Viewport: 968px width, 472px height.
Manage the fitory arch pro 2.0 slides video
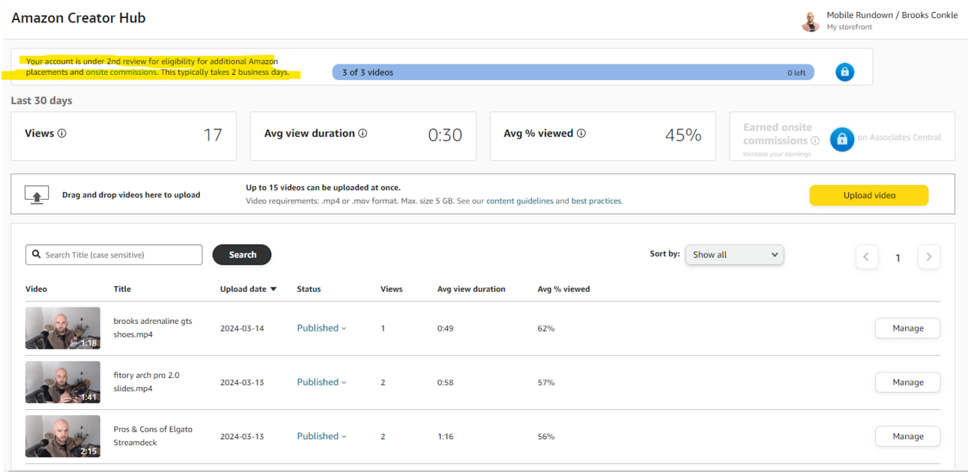908,382
